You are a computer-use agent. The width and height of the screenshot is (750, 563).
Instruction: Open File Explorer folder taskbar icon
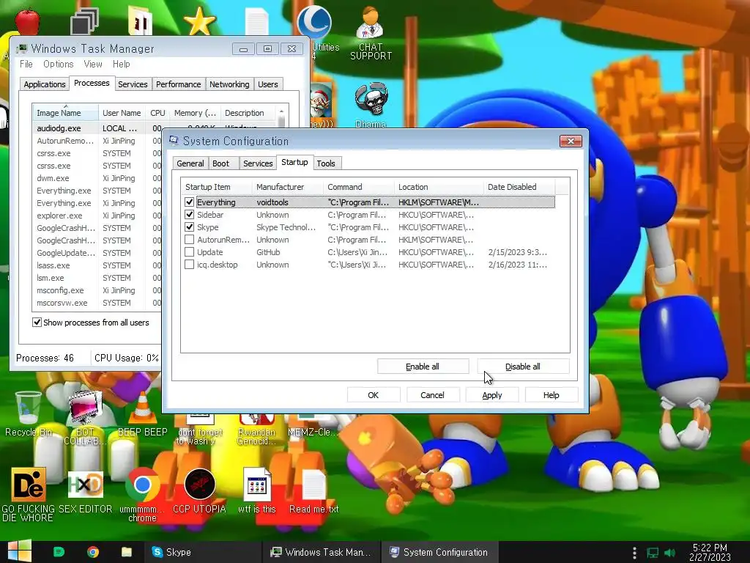tap(126, 552)
